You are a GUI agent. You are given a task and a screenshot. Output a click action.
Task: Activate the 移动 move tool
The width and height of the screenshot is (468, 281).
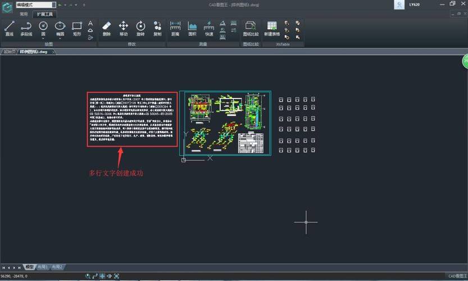pos(124,28)
